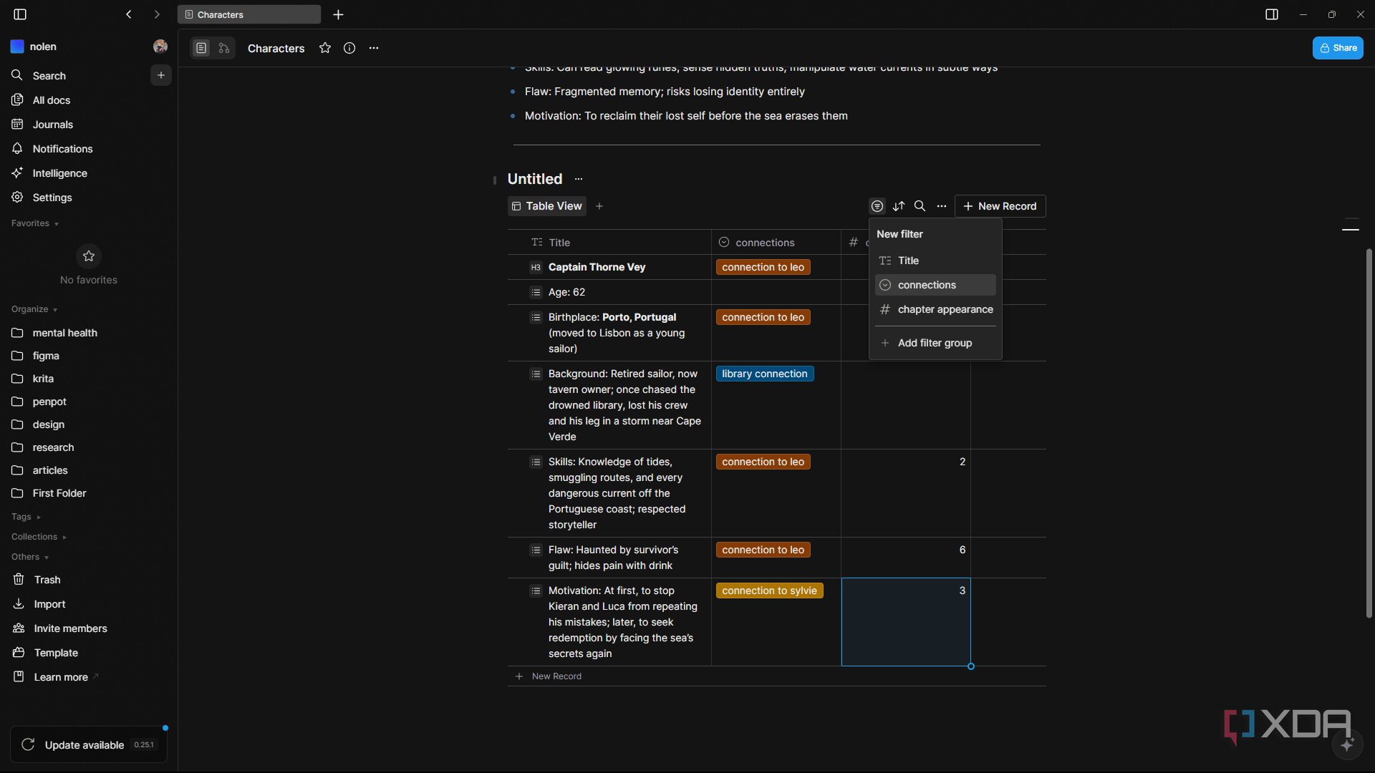Filter by connections property
This screenshot has height=773, width=1375.
pyautogui.click(x=935, y=285)
